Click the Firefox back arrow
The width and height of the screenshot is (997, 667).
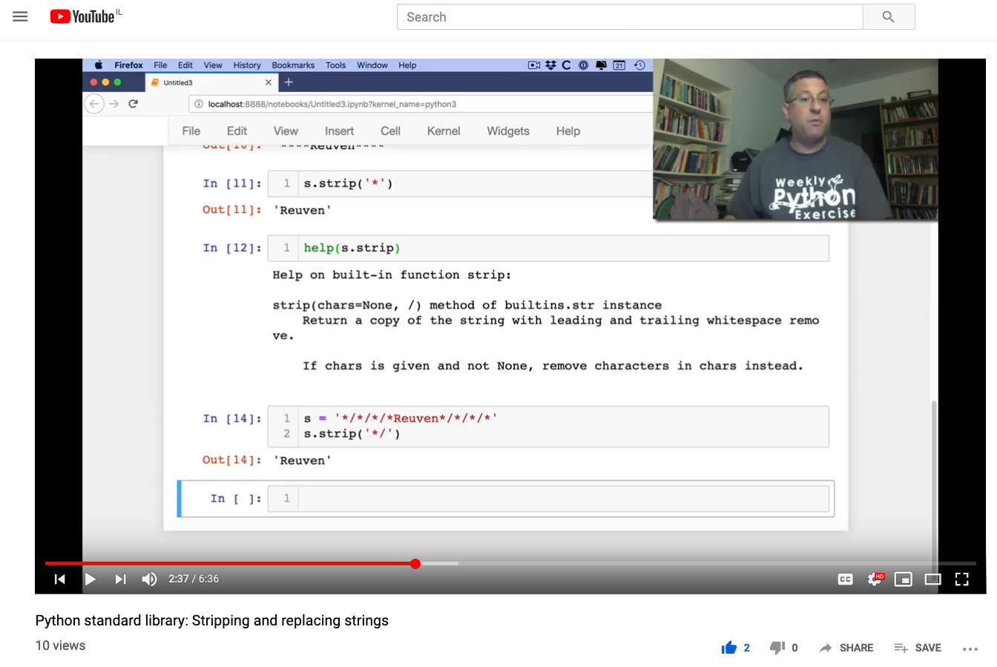[x=94, y=104]
